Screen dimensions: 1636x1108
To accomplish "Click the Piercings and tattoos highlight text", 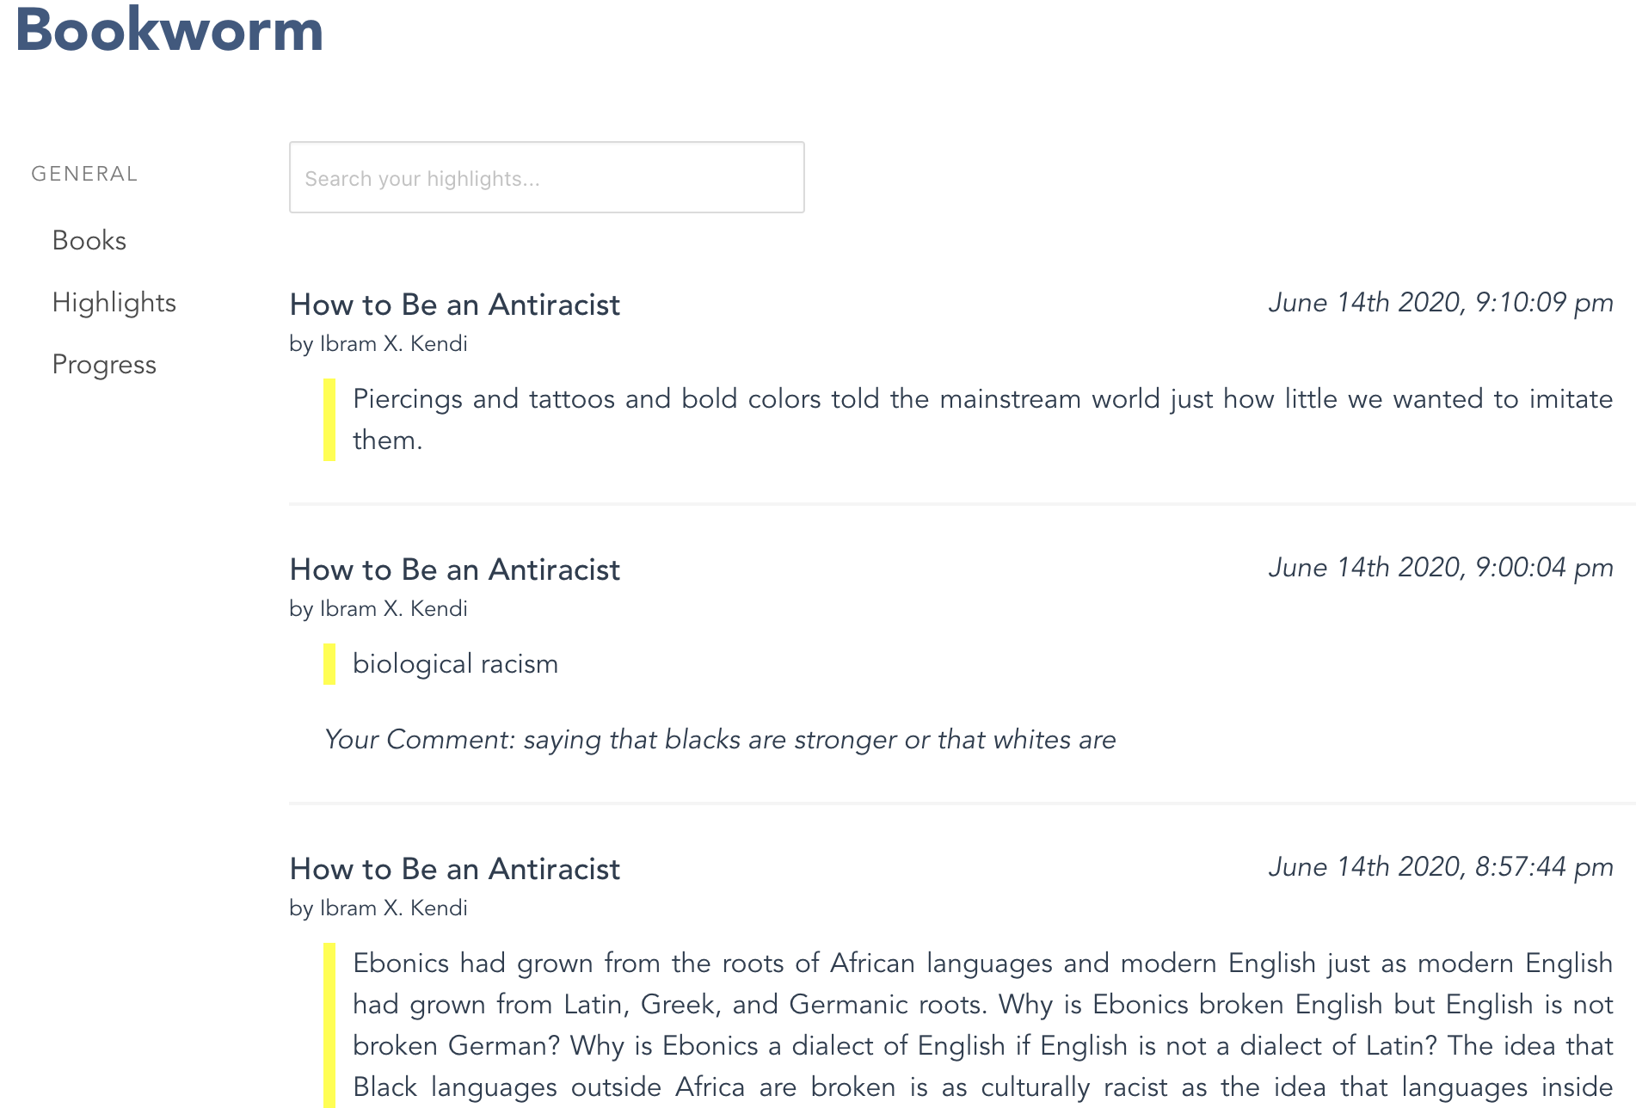I will tap(981, 419).
